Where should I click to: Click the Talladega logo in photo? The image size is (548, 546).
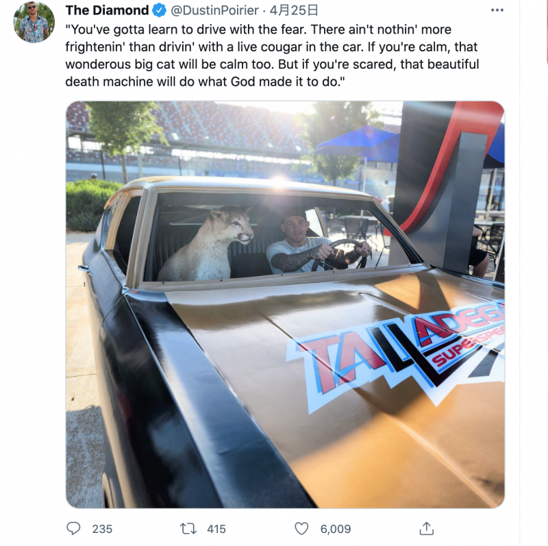click(397, 356)
